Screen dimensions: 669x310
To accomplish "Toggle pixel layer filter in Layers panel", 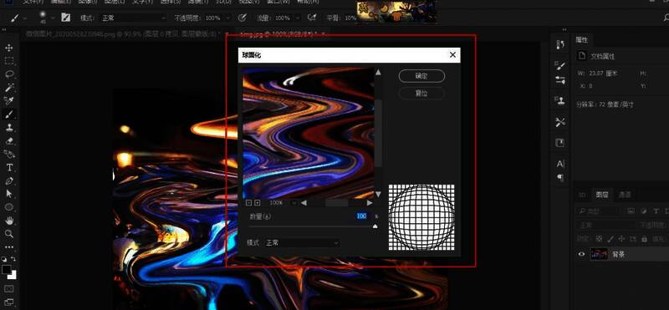I will [631, 211].
